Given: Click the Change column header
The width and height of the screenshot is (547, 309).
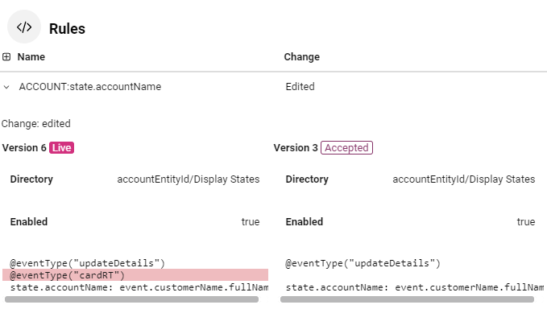Looking at the screenshot, I should click(x=302, y=57).
